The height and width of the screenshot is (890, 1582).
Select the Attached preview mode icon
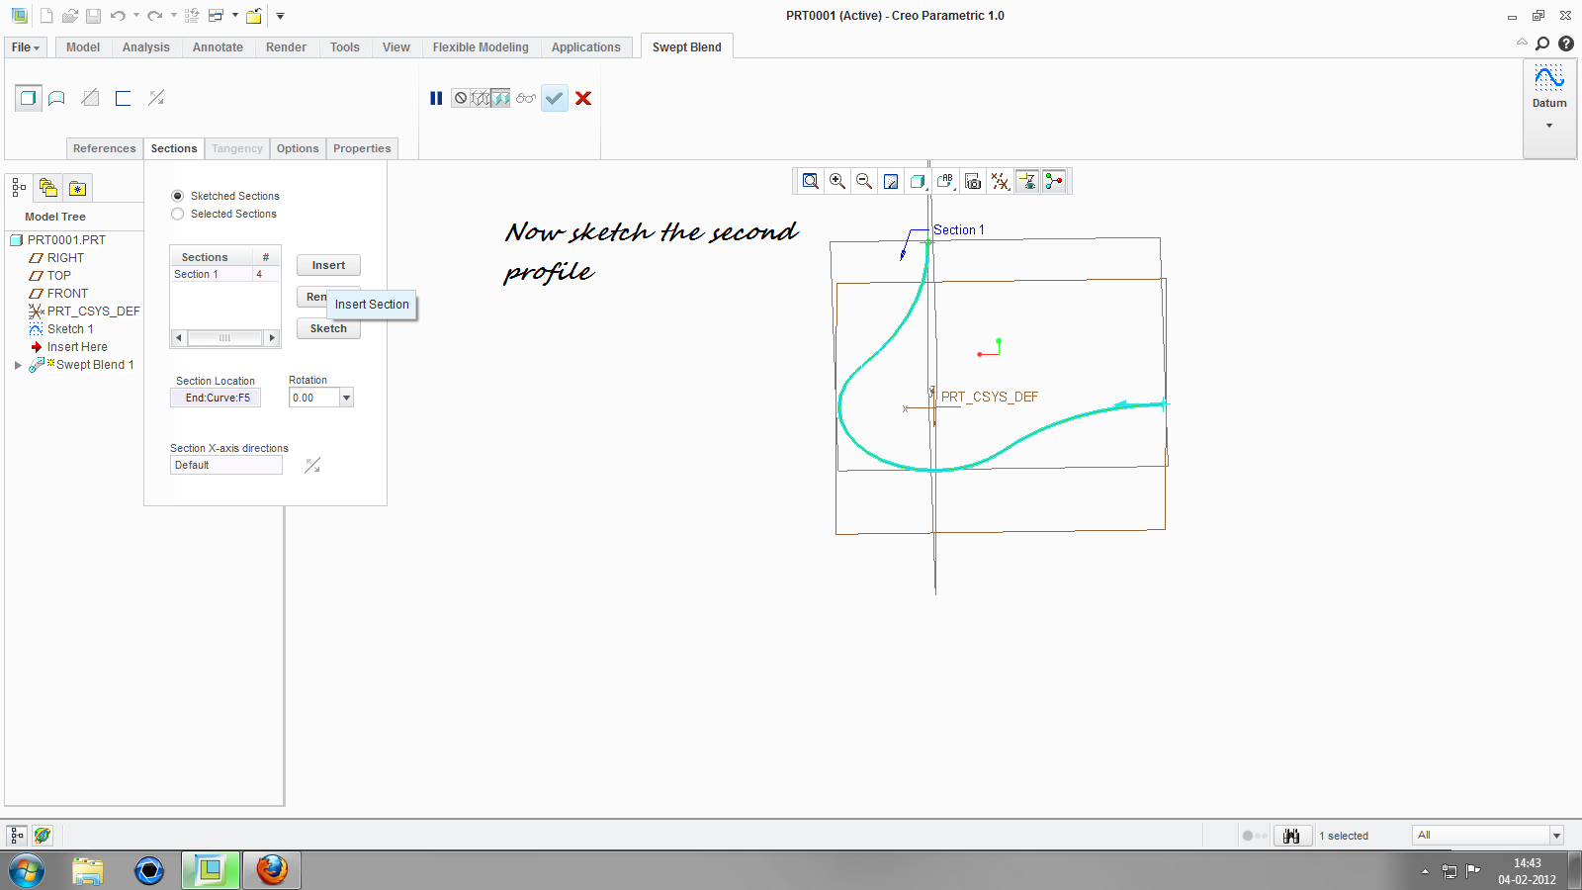(500, 98)
